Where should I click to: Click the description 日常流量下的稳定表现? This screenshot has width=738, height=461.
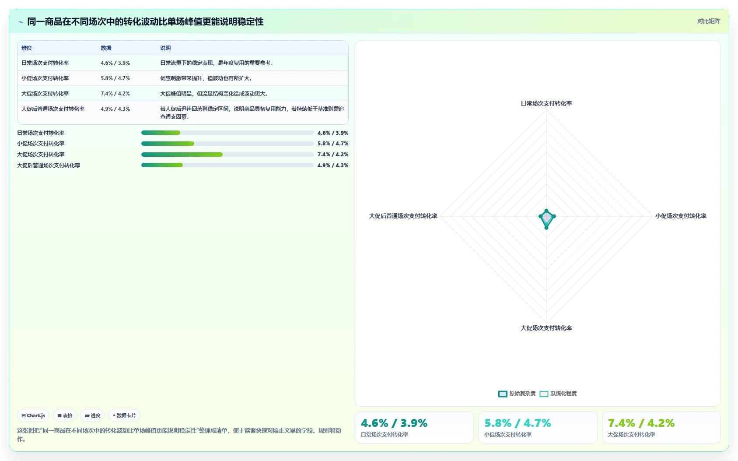tap(217, 63)
